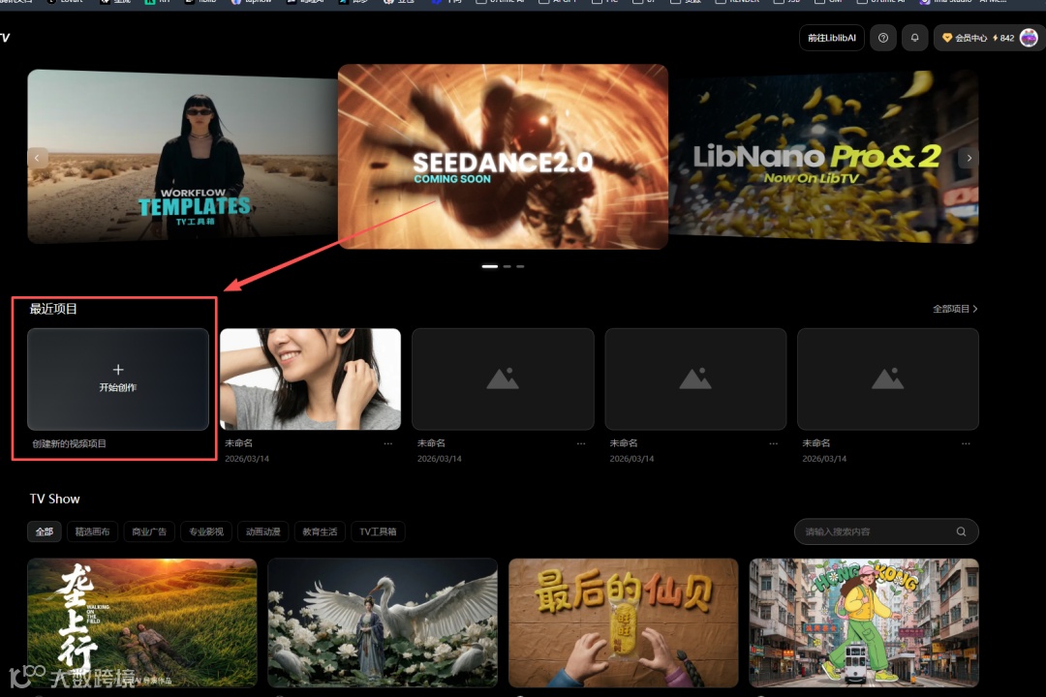Open the 最后的仙贝 show card
The width and height of the screenshot is (1046, 697).
(x=623, y=623)
